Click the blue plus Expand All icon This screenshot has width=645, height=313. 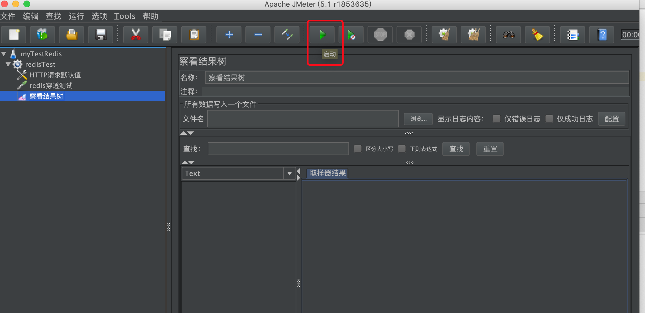click(x=229, y=35)
